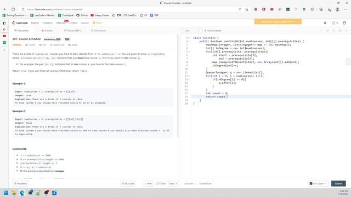Open the editor settings gear icon
351x197 pixels.
coord(339,31)
